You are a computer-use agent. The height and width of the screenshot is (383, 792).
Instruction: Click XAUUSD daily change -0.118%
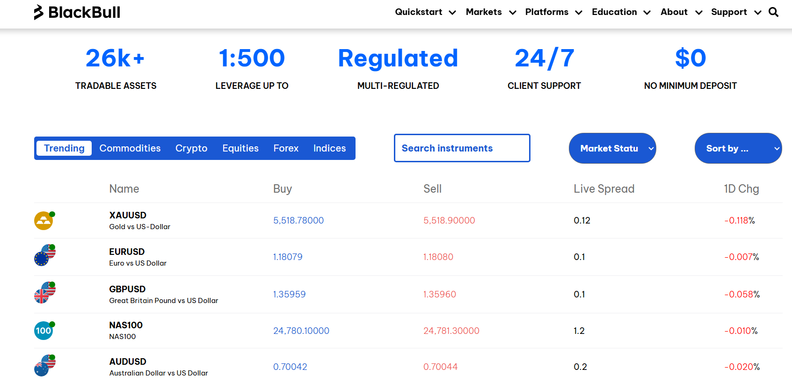click(x=740, y=220)
